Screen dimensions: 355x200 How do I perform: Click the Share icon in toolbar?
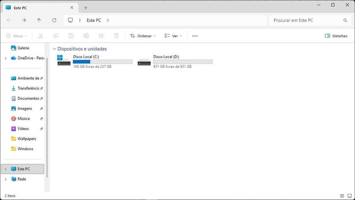(101, 36)
